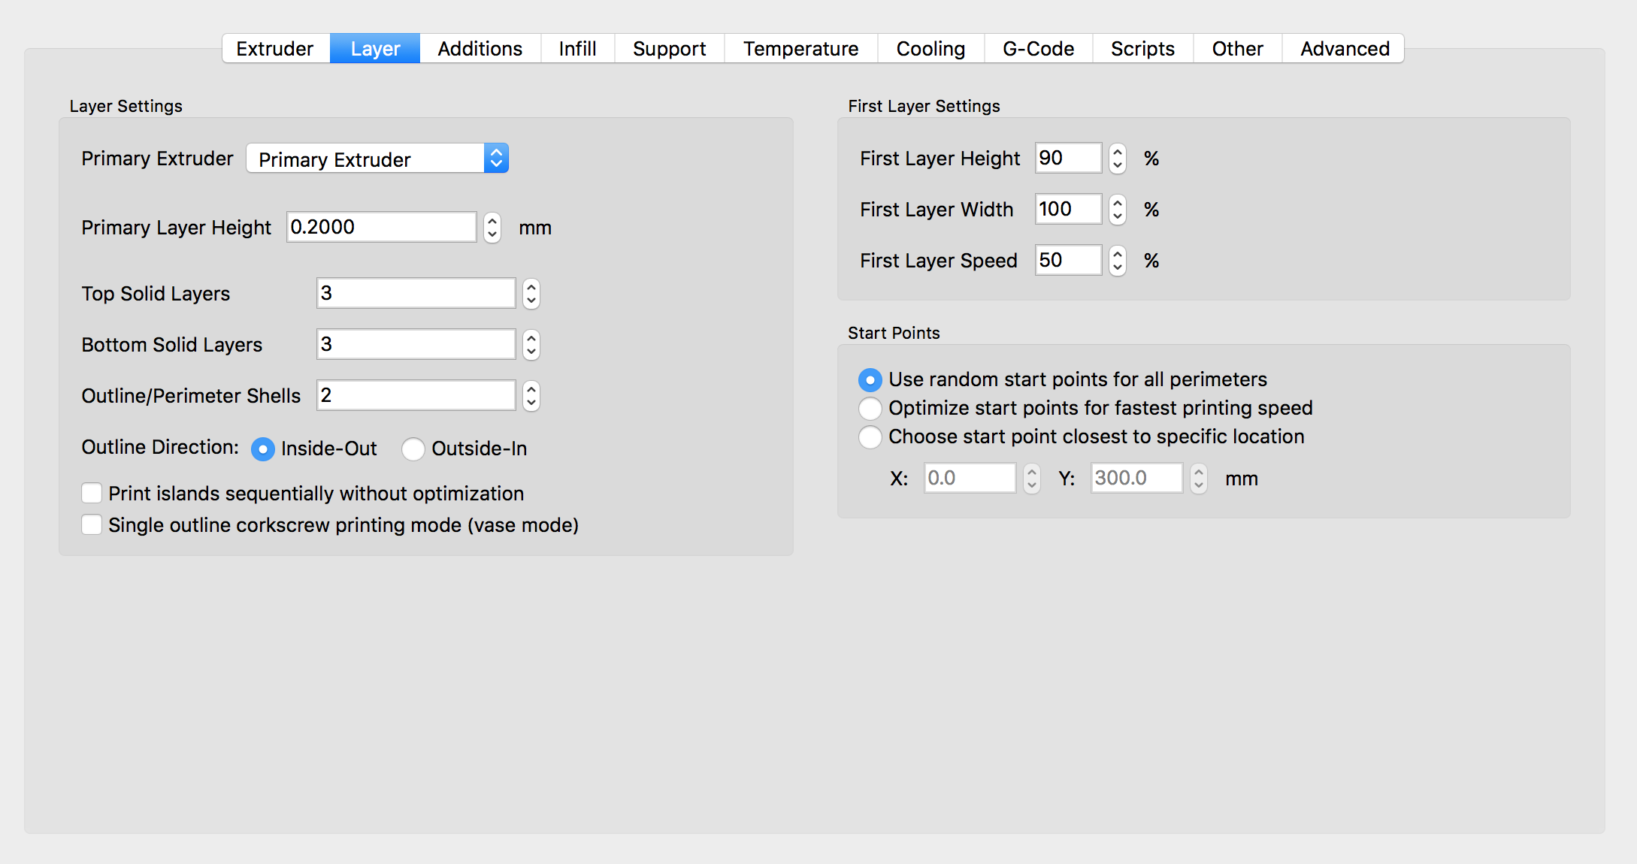This screenshot has width=1637, height=864.
Task: Select Outside-In outline direction
Action: (x=413, y=449)
